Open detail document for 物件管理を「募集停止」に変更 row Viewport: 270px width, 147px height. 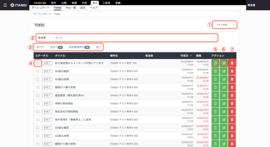(215, 120)
